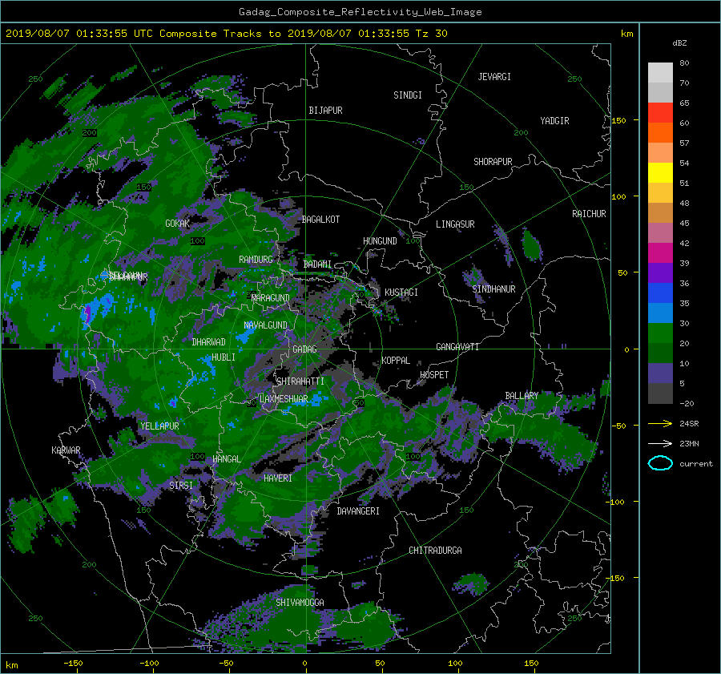721x674 pixels.
Task: Click the HOSPET city label
Action: [x=434, y=375]
